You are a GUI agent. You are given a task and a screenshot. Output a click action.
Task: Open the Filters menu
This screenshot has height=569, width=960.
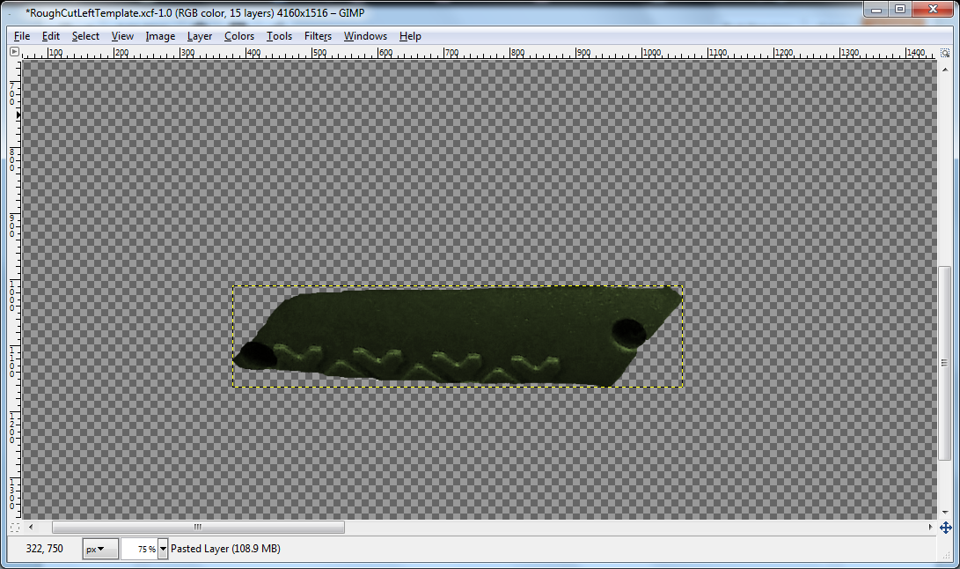pos(318,36)
